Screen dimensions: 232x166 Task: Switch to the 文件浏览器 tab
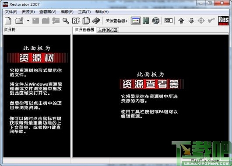tap(108, 30)
